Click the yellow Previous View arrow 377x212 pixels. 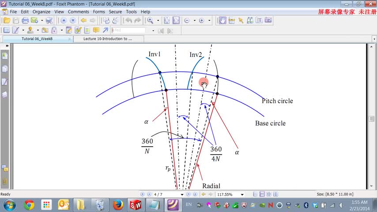tap(84, 20)
